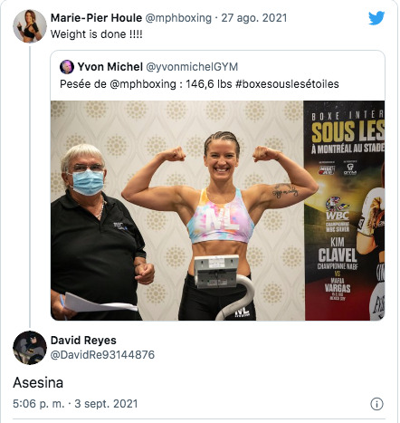Open the @yvonmichelGYM handle
The width and height of the screenshot is (400, 423).
tap(192, 67)
